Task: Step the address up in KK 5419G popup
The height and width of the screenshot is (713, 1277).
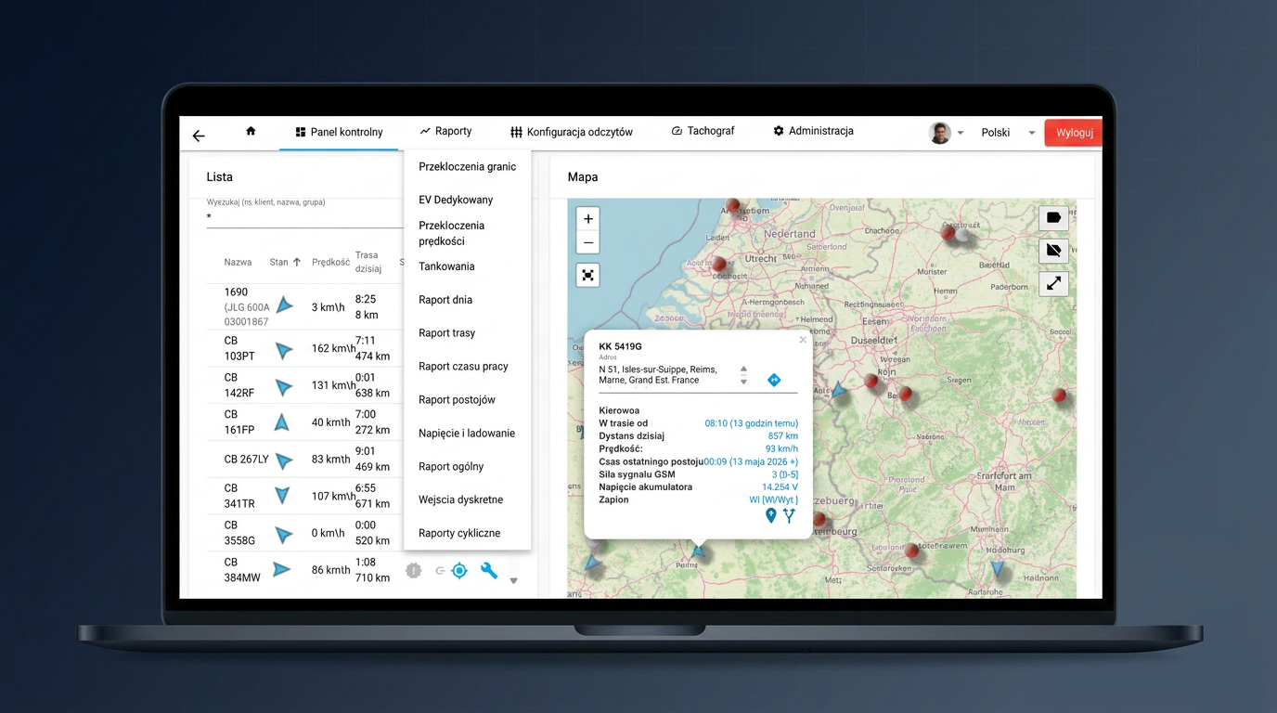Action: click(x=743, y=370)
